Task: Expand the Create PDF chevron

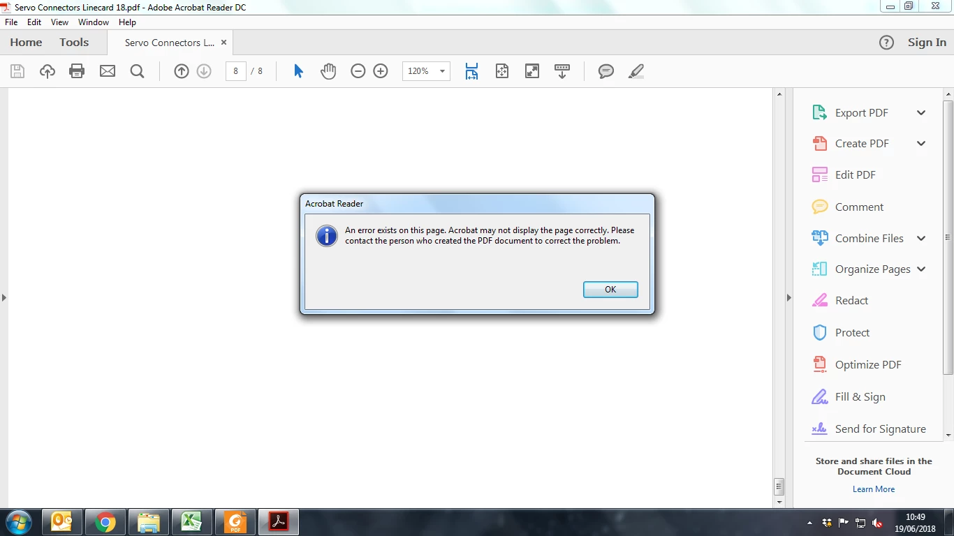Action: point(921,144)
